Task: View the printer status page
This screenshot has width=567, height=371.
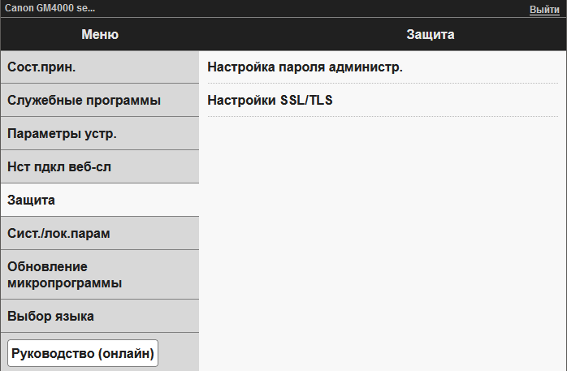Action: (x=99, y=67)
